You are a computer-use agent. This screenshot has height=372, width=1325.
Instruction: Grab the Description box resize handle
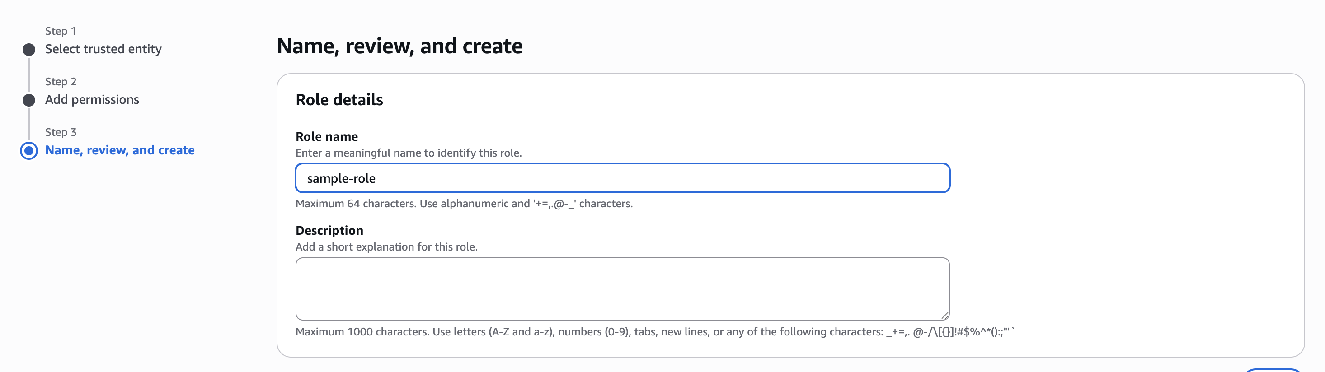click(945, 316)
